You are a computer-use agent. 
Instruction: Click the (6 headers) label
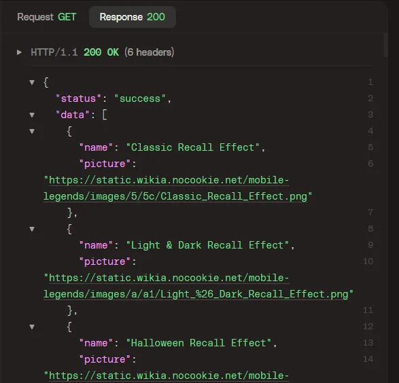click(x=150, y=52)
